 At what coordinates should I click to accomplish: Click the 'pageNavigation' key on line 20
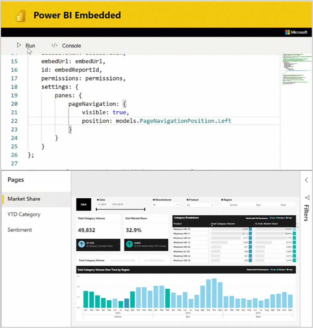point(92,104)
